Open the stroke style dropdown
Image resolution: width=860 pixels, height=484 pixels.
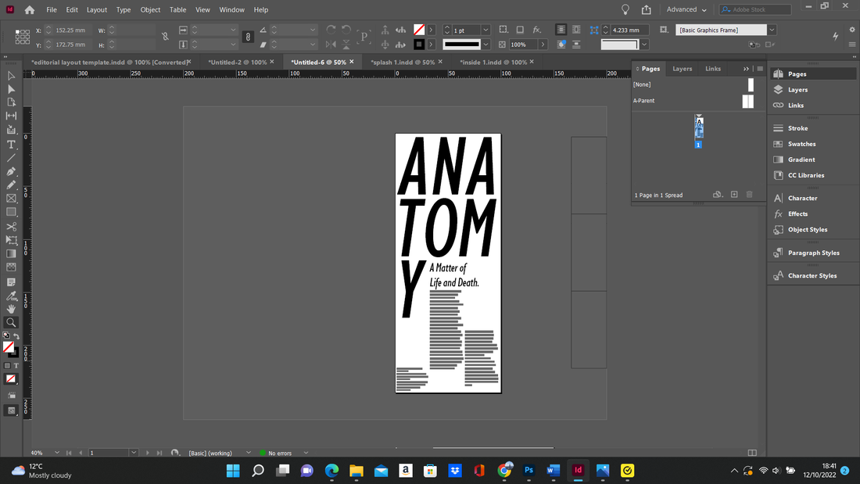point(486,45)
